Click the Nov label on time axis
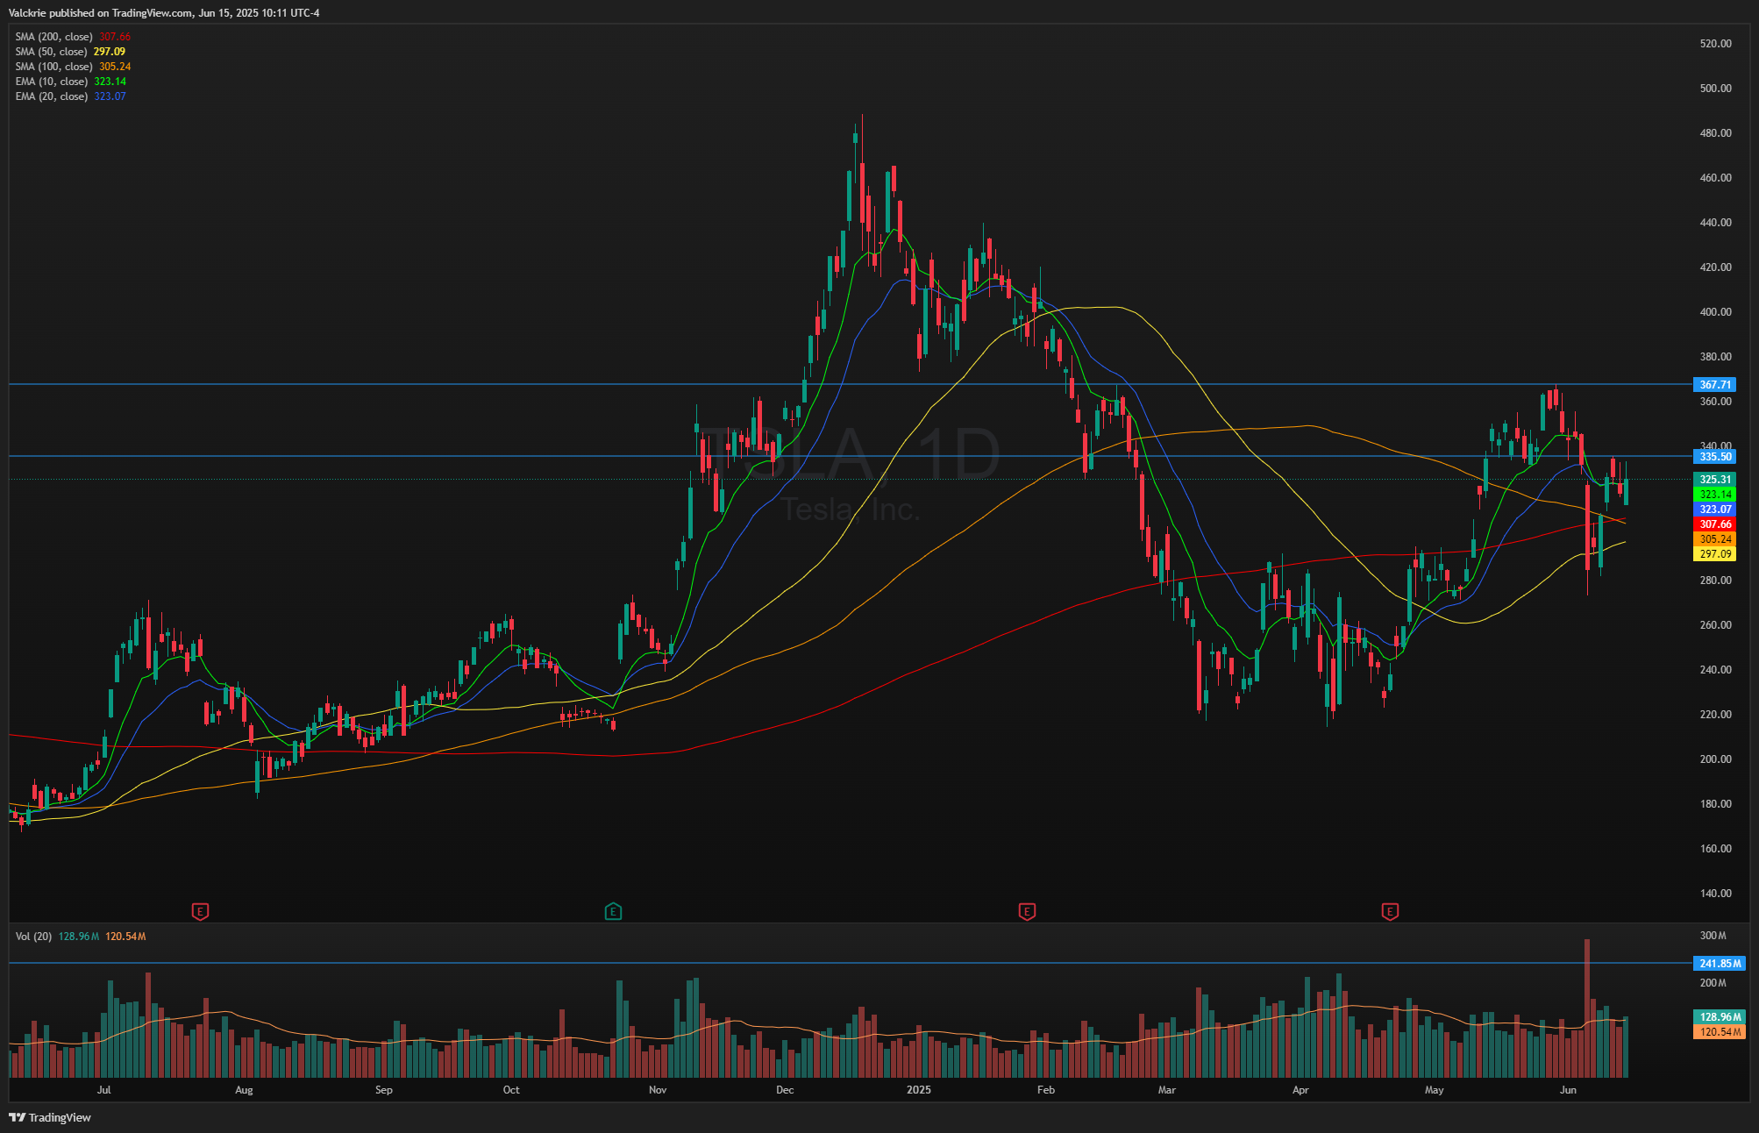Screen dimensions: 1759x1133 pos(658,1090)
